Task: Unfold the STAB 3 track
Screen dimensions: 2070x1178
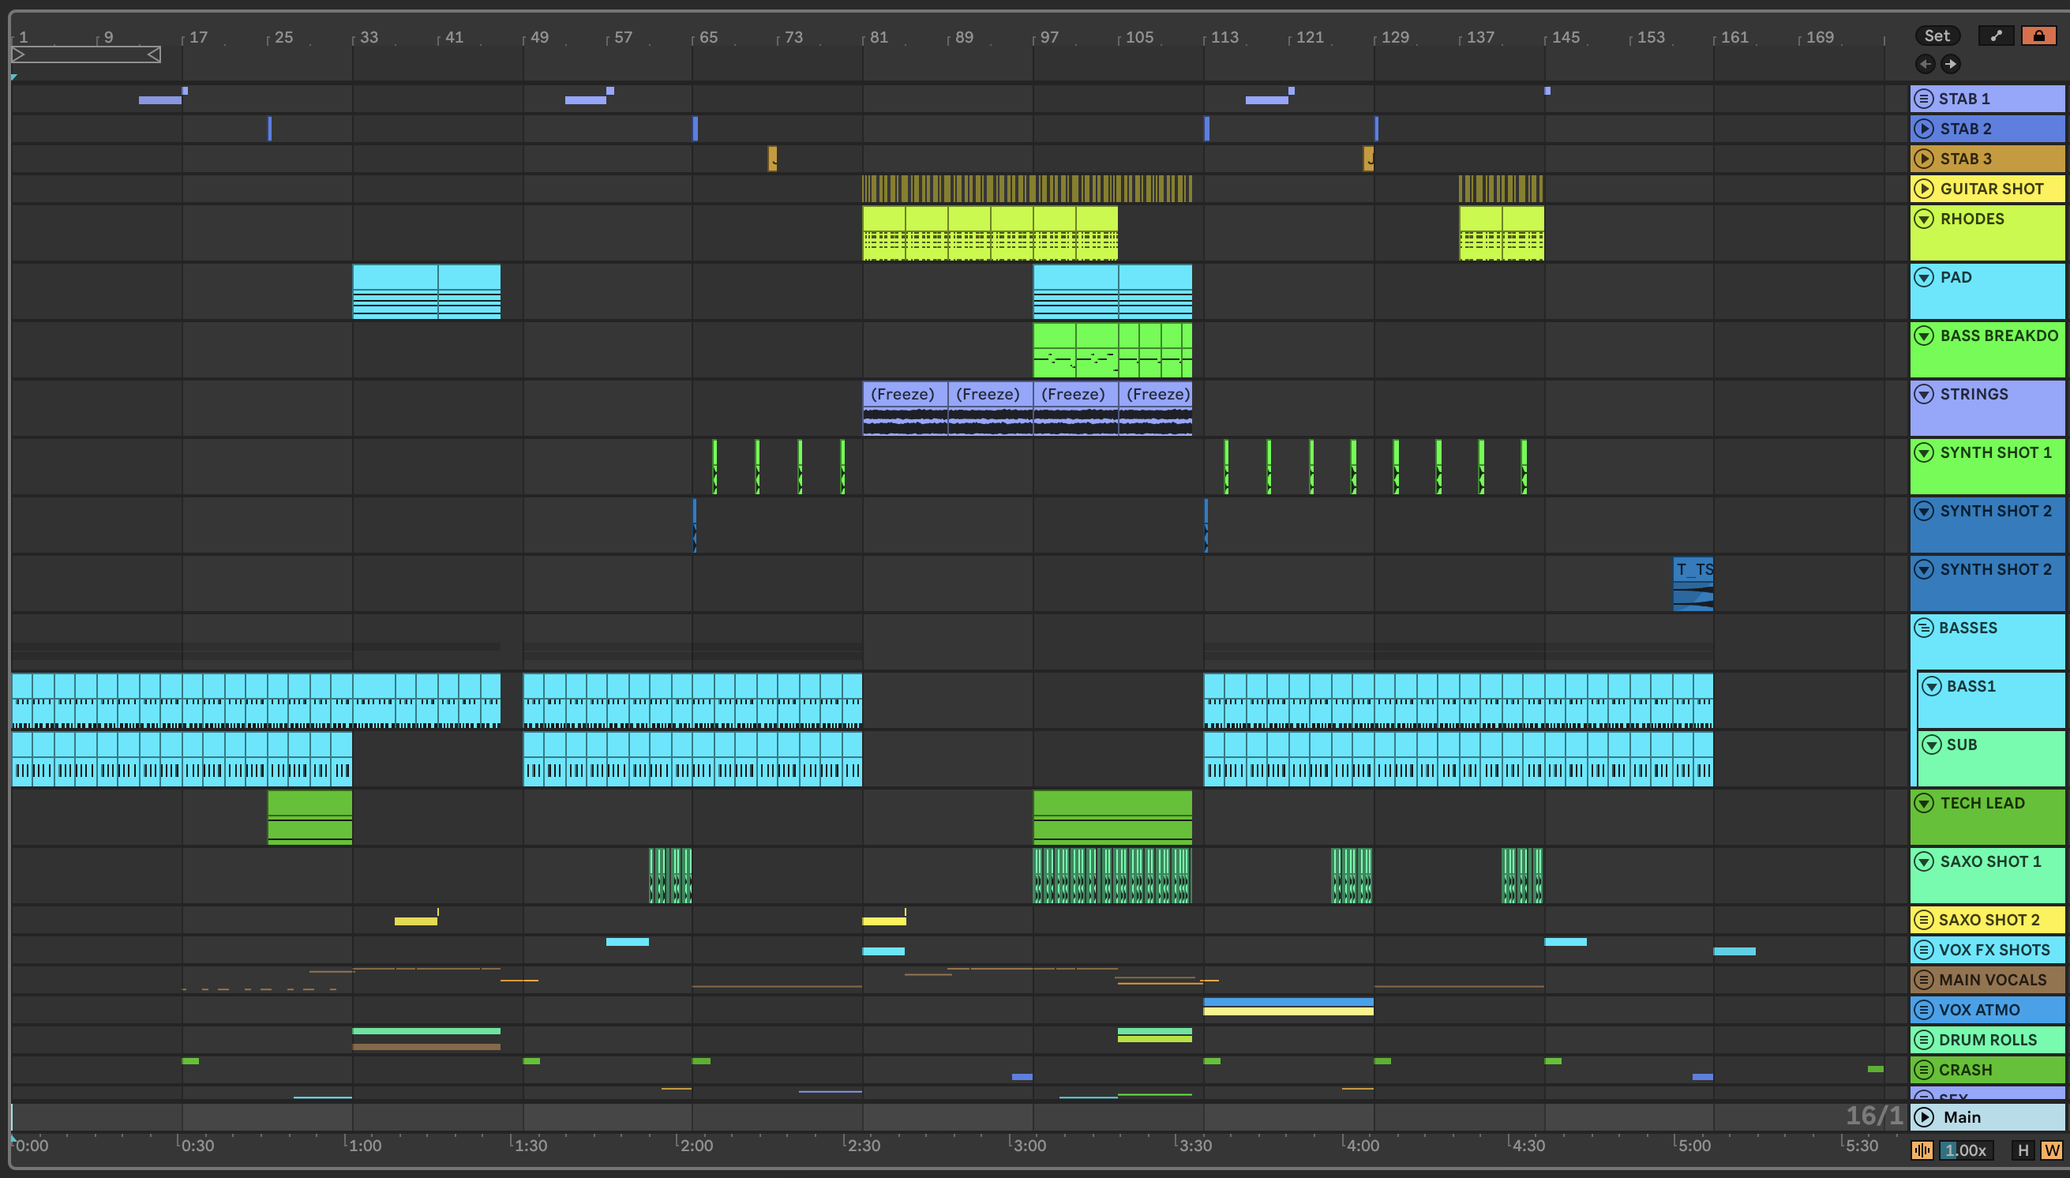Action: (1924, 159)
